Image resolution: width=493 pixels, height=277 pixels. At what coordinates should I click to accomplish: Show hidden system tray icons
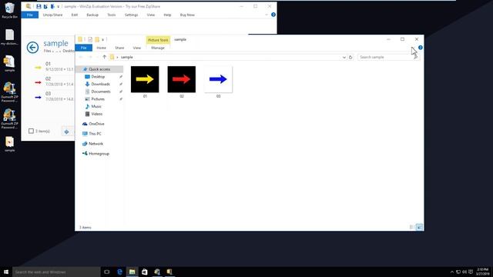click(x=452, y=272)
